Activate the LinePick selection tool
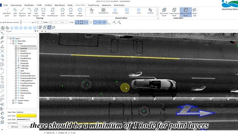 point(150,11)
